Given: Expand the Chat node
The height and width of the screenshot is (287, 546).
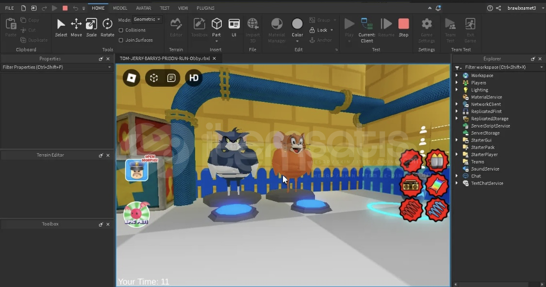Looking at the screenshot, I should click(457, 175).
